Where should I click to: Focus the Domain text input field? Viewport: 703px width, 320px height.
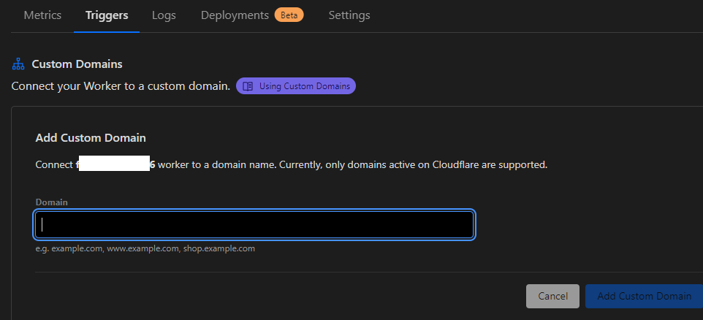tap(254, 224)
